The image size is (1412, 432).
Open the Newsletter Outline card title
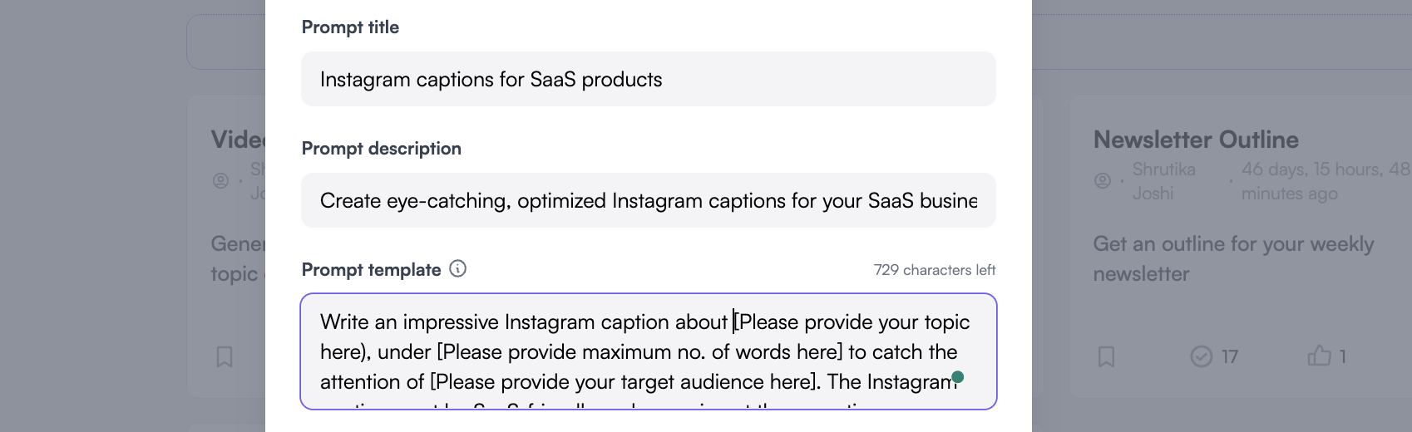pyautogui.click(x=1195, y=140)
